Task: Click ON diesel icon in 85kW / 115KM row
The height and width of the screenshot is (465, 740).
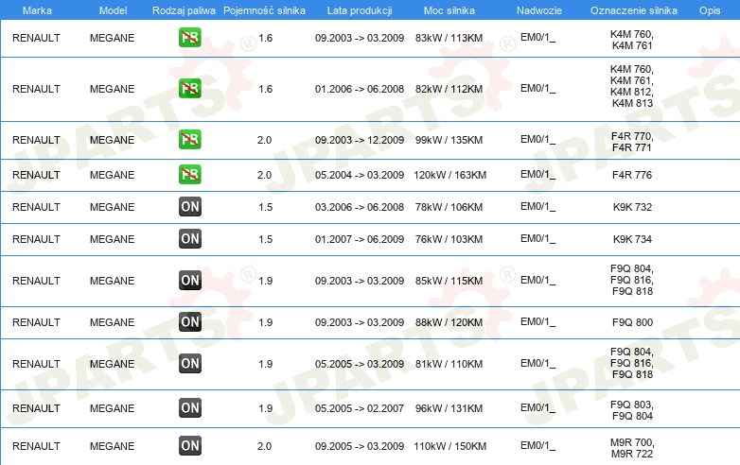Action: (190, 281)
